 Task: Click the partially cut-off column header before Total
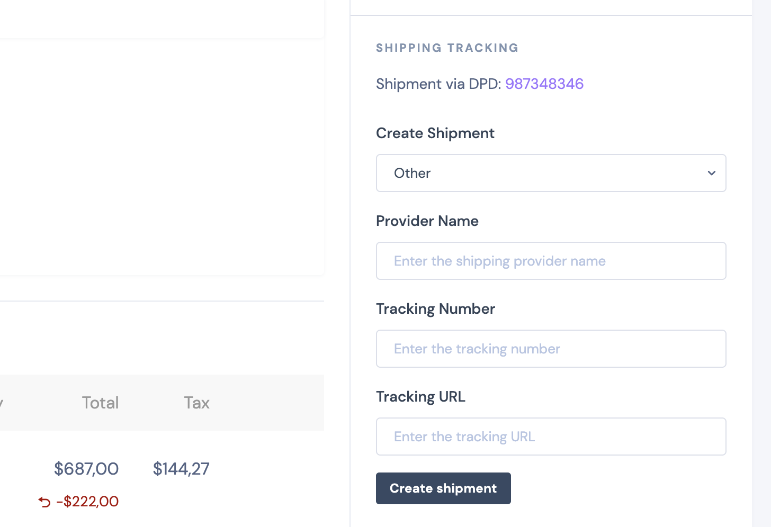pyautogui.click(x=2, y=404)
